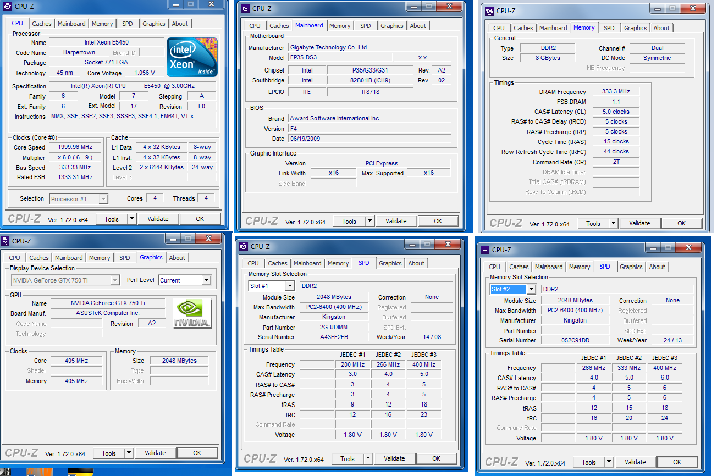
Task: Click the GPU name 'NVIDIA GeForce GTX 750 Ti'
Action: click(x=108, y=303)
